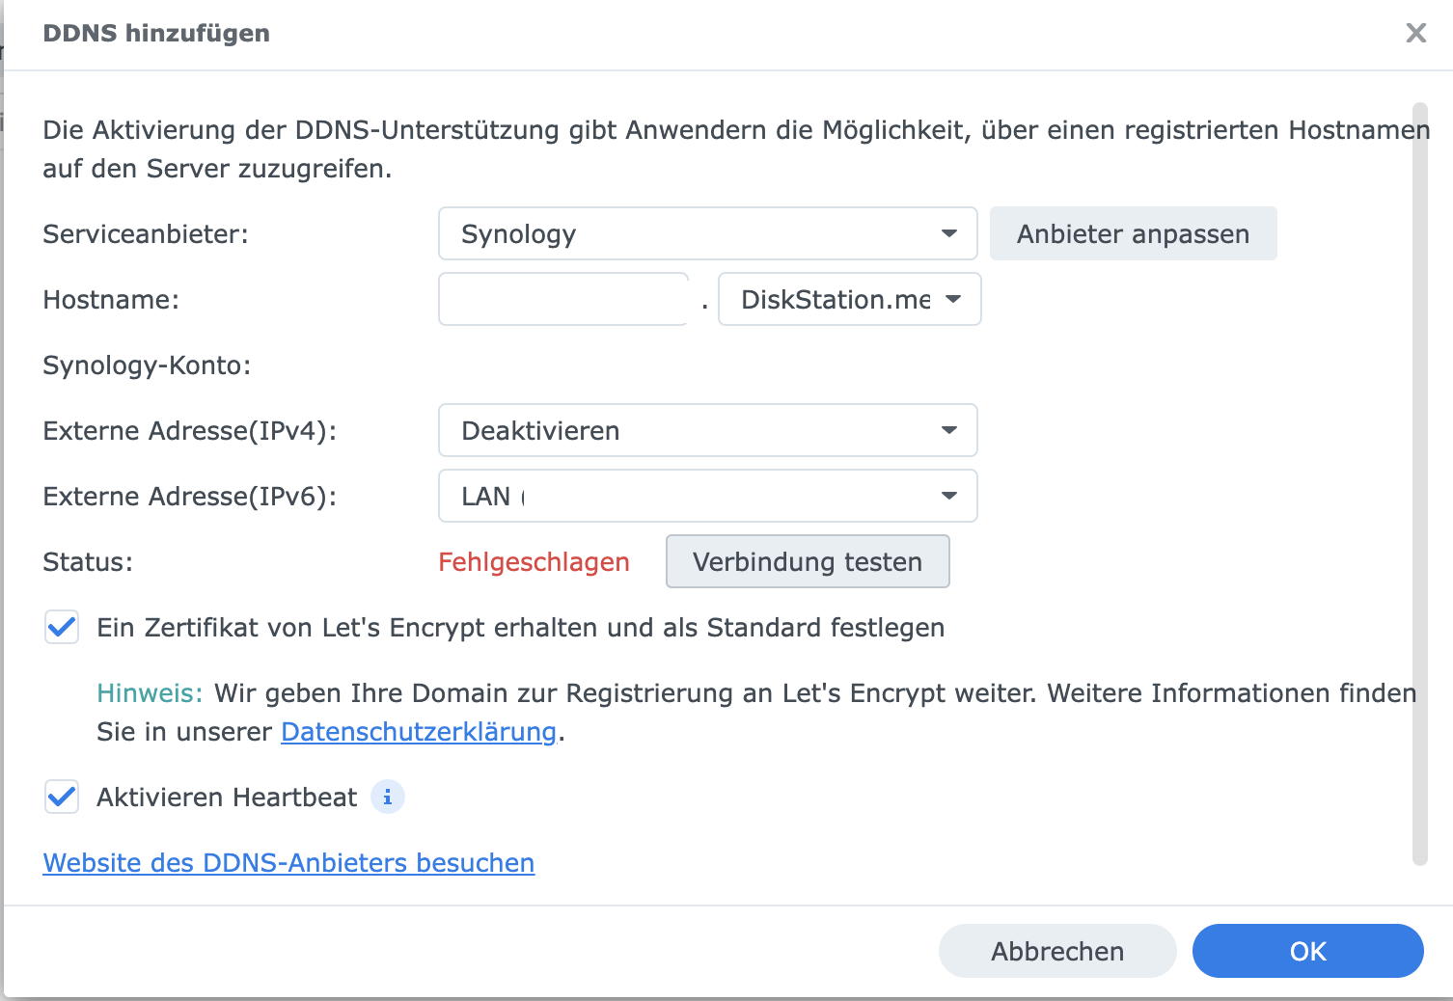
Task: Click the dialog's vertical scrollbar
Action: (1419, 484)
